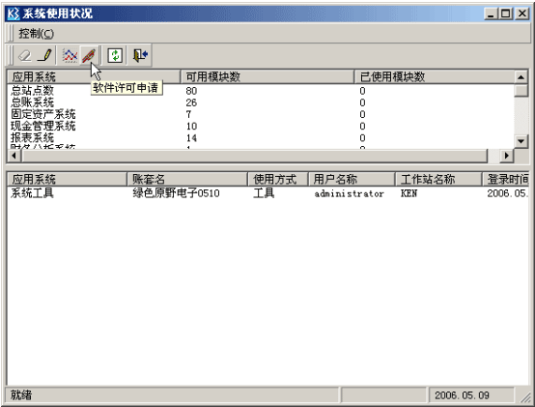Click the 账套名 column header
Image resolution: width=535 pixels, height=407 pixels.
tap(187, 179)
